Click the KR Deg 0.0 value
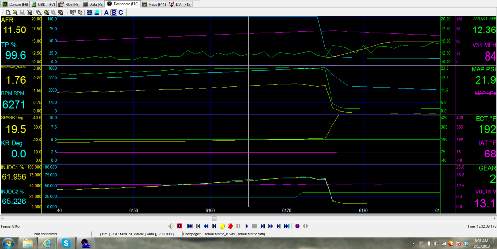Viewport: 497px width, 249px height. [18, 154]
